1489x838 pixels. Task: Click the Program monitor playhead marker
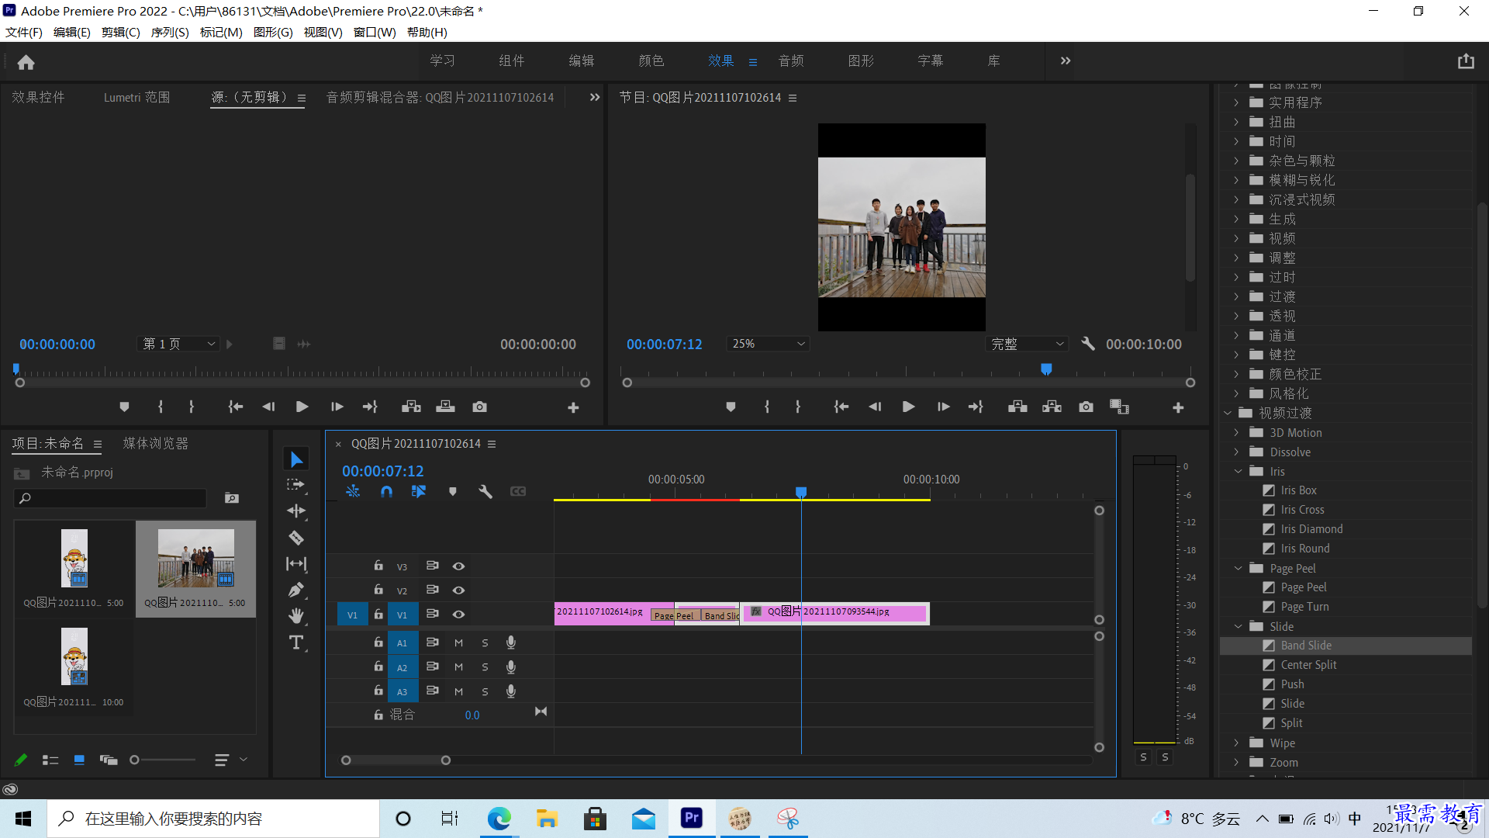click(x=1046, y=369)
